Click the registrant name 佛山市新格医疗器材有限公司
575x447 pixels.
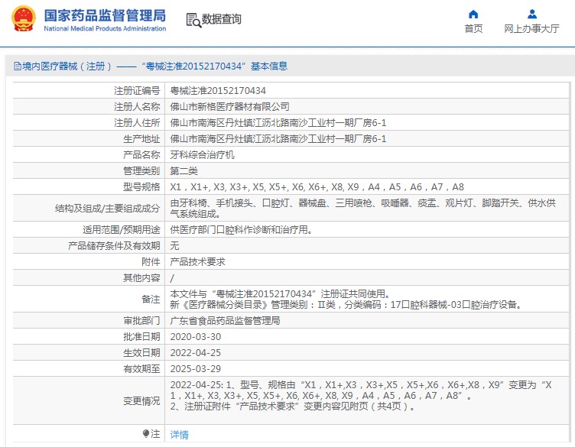[230, 107]
